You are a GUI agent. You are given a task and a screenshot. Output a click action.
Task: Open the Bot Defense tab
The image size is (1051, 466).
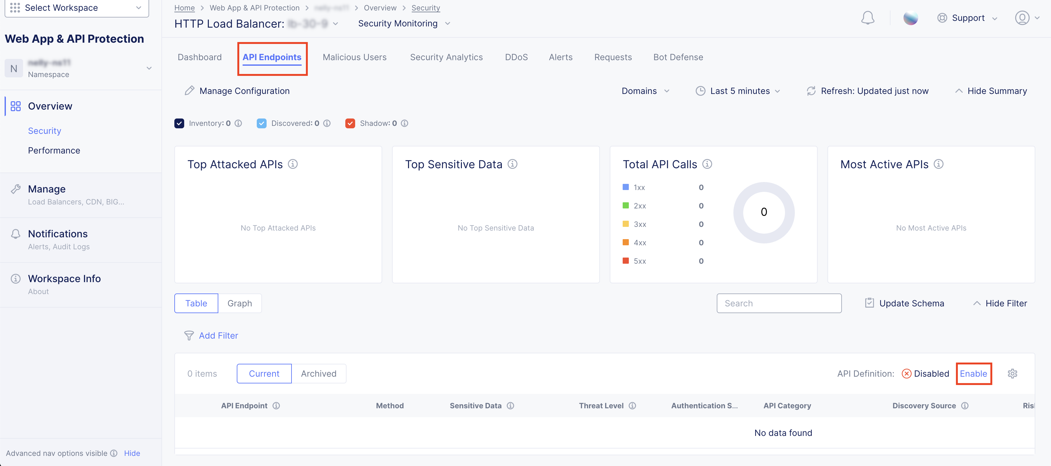(x=678, y=57)
